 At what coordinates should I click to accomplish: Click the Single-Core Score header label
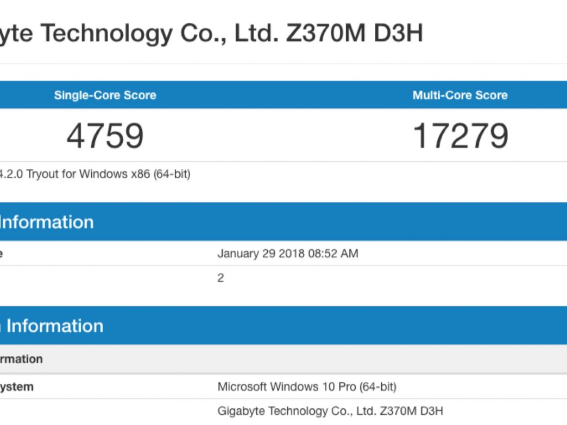(105, 96)
